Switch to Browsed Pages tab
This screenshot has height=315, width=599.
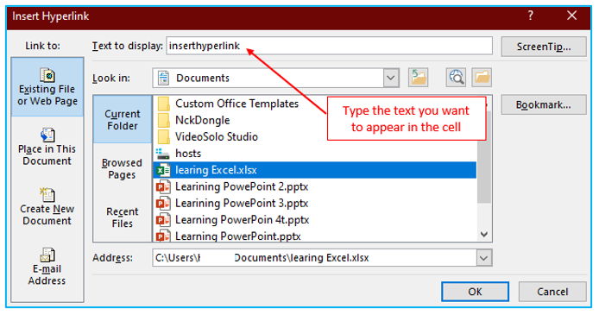[x=123, y=168]
